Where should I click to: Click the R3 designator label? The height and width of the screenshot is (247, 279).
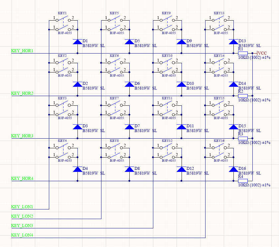tap(240, 134)
